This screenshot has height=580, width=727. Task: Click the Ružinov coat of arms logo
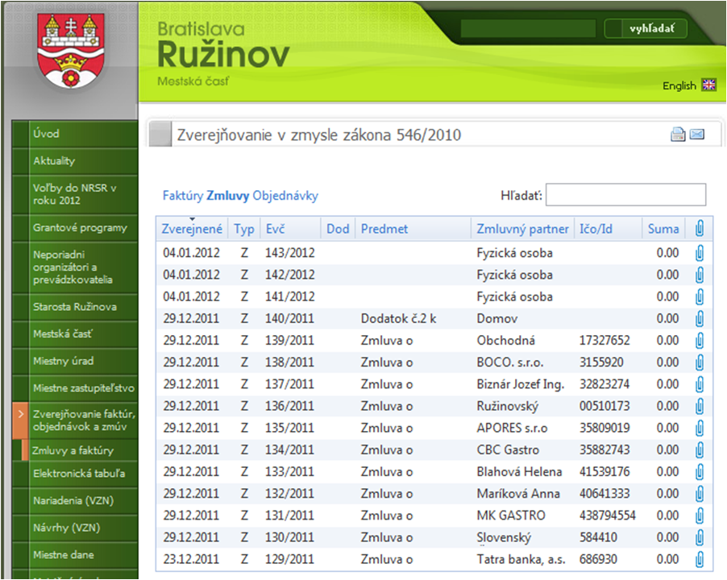[70, 50]
